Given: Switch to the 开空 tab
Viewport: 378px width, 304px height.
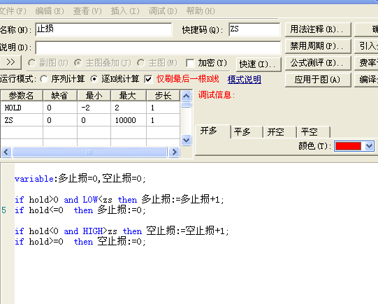Looking at the screenshot, I should tap(280, 132).
